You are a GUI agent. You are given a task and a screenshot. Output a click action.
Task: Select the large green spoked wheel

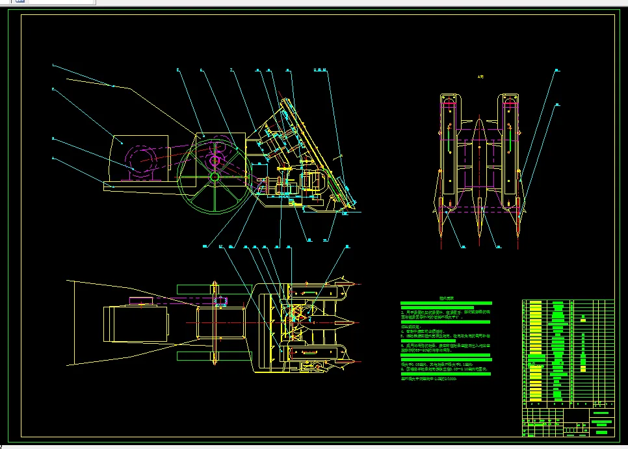click(215, 177)
